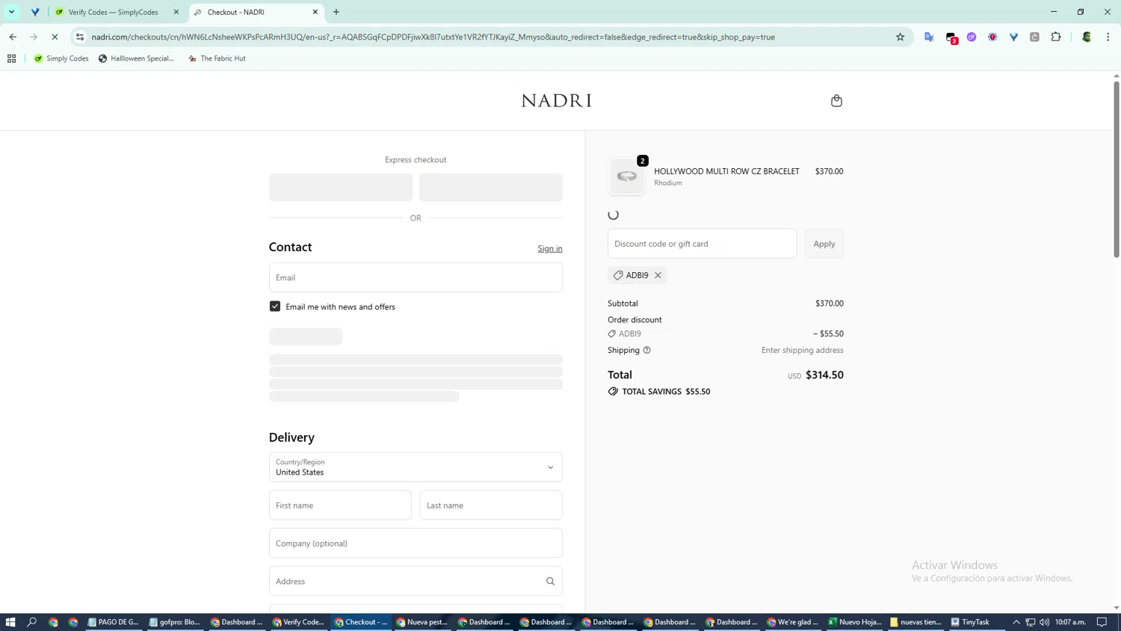Focus the Email input field
1121x631 pixels.
click(416, 277)
